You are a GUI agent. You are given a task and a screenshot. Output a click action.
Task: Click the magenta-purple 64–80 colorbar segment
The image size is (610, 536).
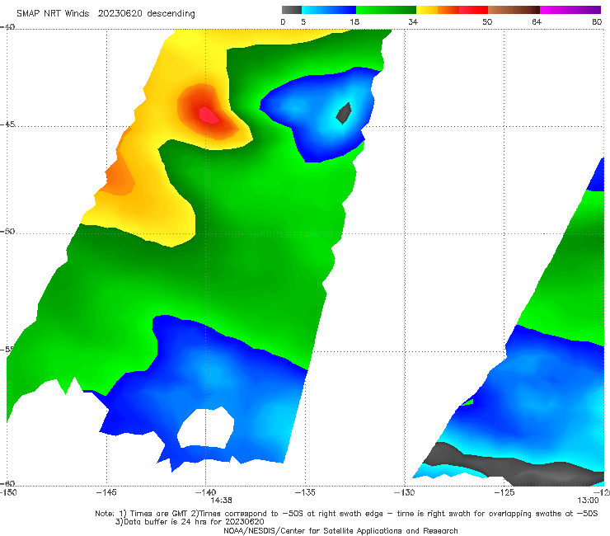click(570, 10)
